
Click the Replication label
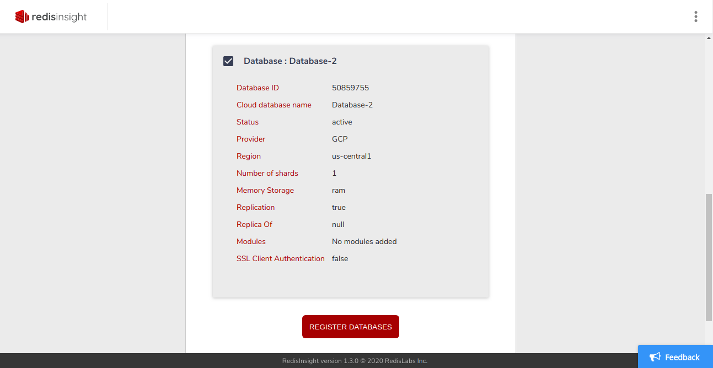(x=255, y=207)
